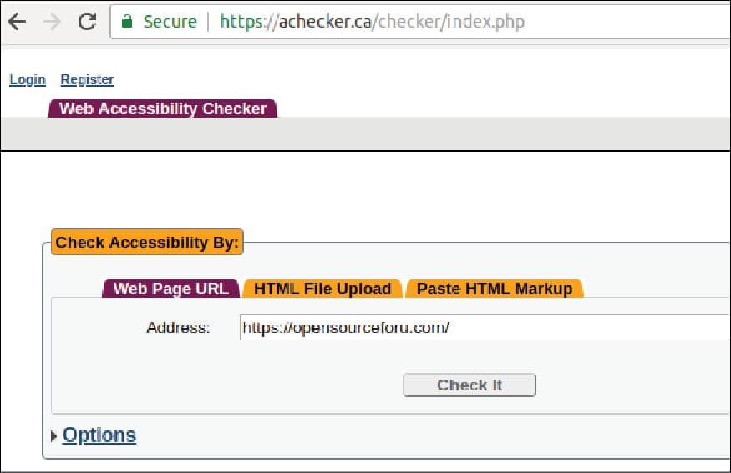Open the Login link

click(x=28, y=79)
